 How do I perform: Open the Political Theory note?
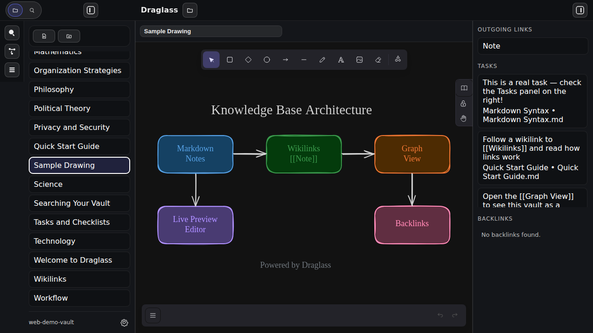click(79, 109)
